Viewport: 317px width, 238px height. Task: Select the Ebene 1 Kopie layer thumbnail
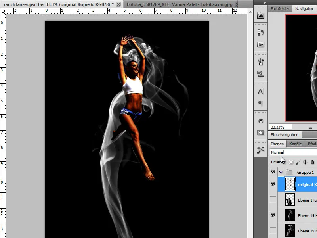[290, 200]
